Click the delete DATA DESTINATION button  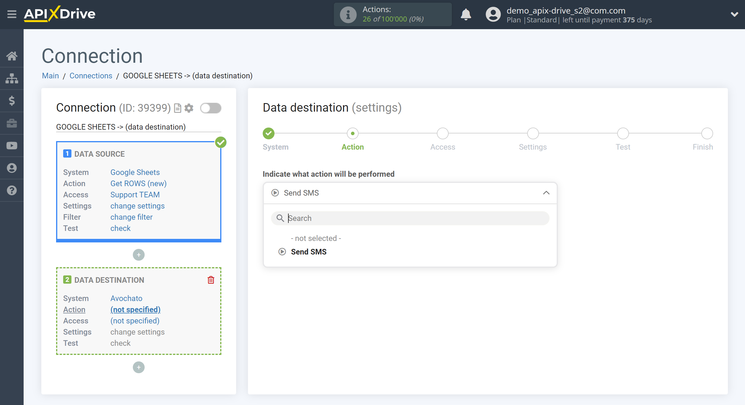pos(211,280)
